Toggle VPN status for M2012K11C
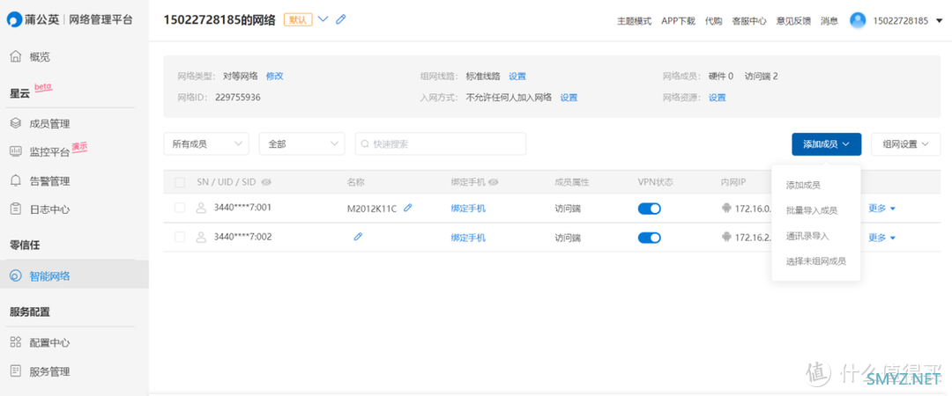952x396 pixels. (x=649, y=209)
